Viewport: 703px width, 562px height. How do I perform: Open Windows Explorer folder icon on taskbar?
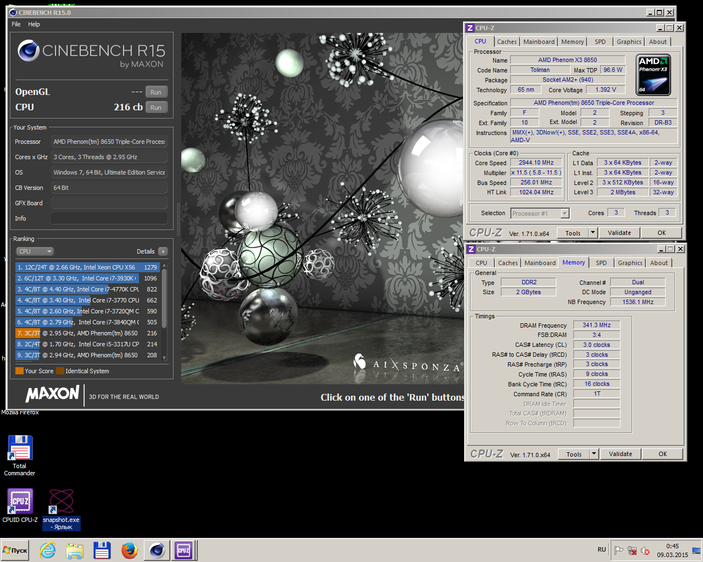tap(75, 550)
